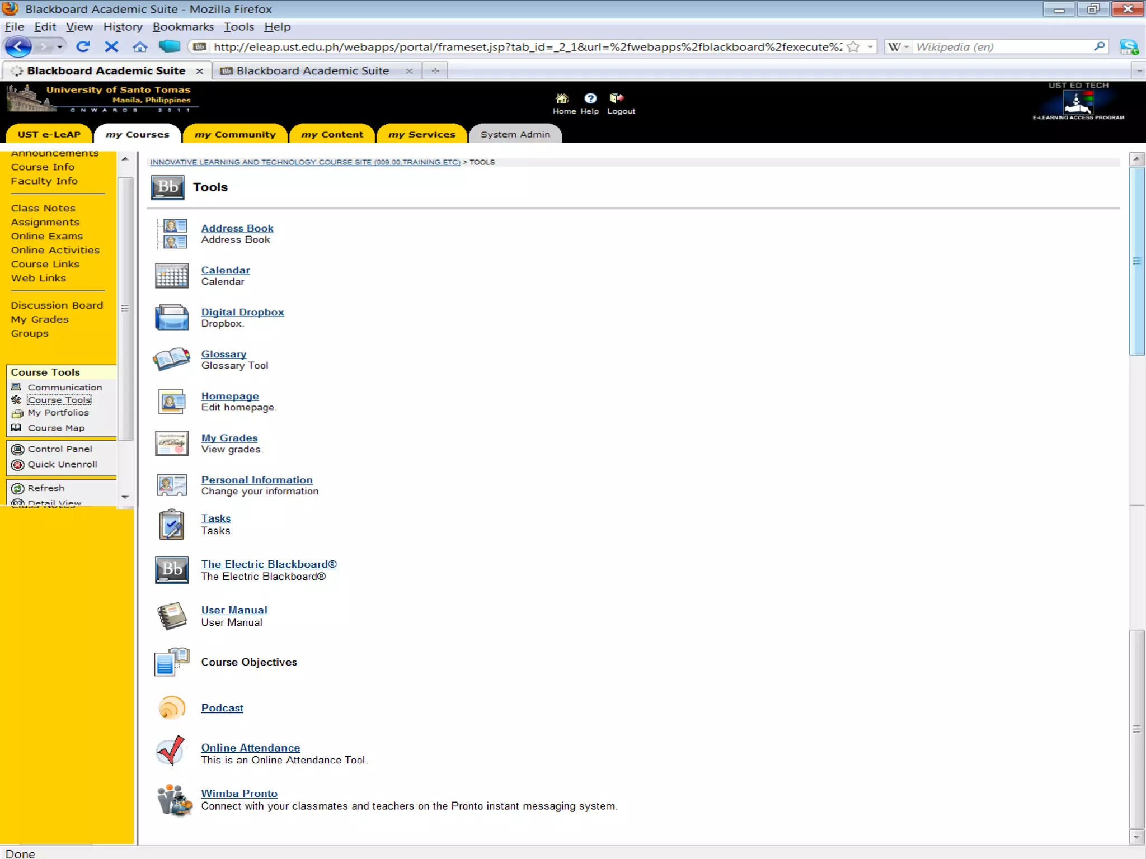This screenshot has height=859, width=1146.
Task: Open the Personal Information link
Action: coord(257,480)
